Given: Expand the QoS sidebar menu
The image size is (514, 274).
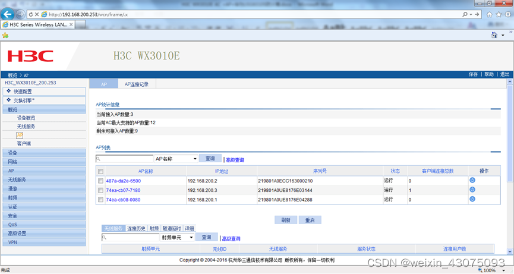Looking at the screenshot, I should 44,225.
